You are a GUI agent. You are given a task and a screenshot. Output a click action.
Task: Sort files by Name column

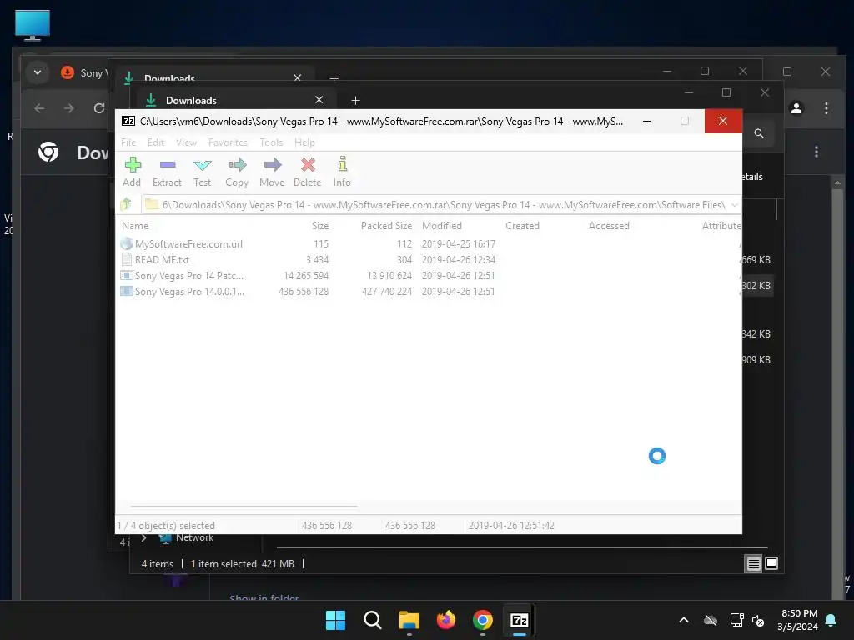135,225
